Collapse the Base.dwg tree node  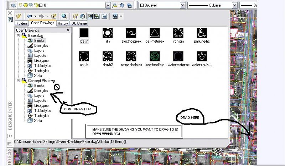[19, 36]
